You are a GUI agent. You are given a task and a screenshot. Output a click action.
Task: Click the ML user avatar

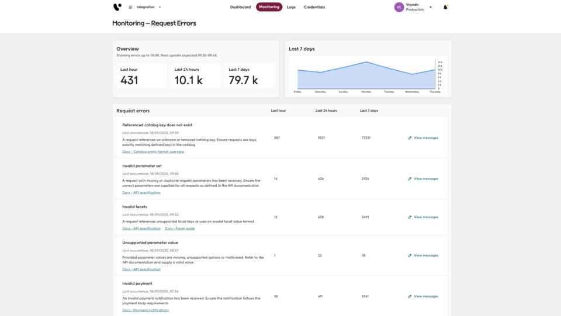point(399,7)
